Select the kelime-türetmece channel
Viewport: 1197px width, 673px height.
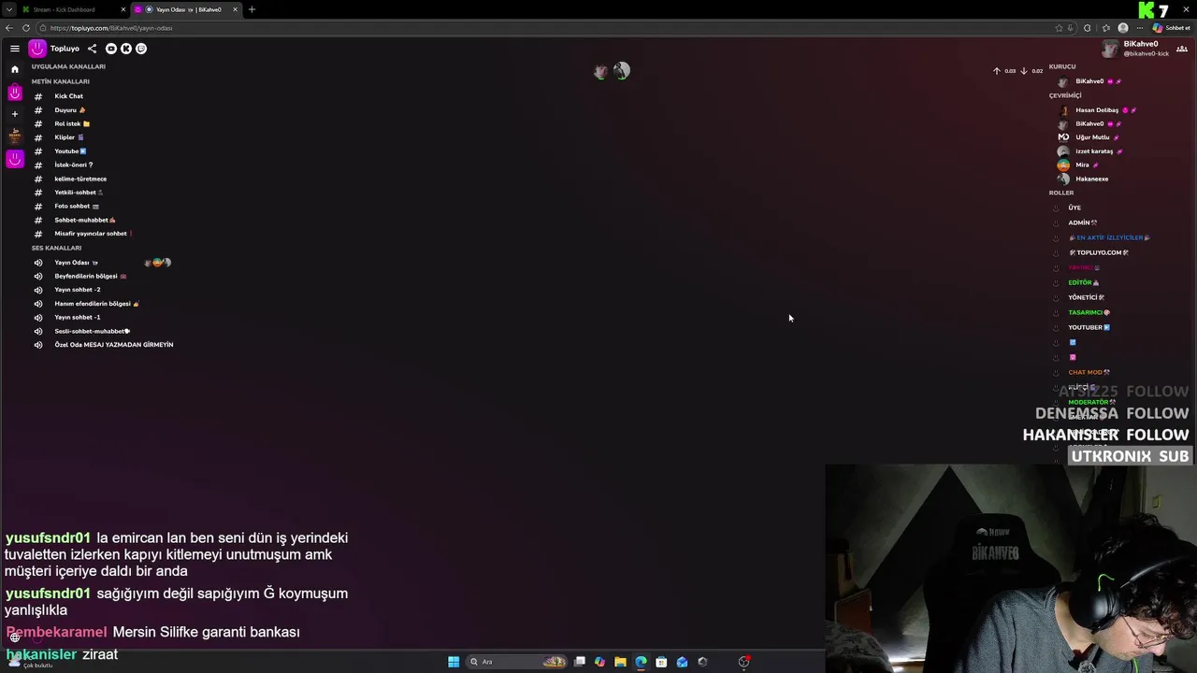[80, 179]
